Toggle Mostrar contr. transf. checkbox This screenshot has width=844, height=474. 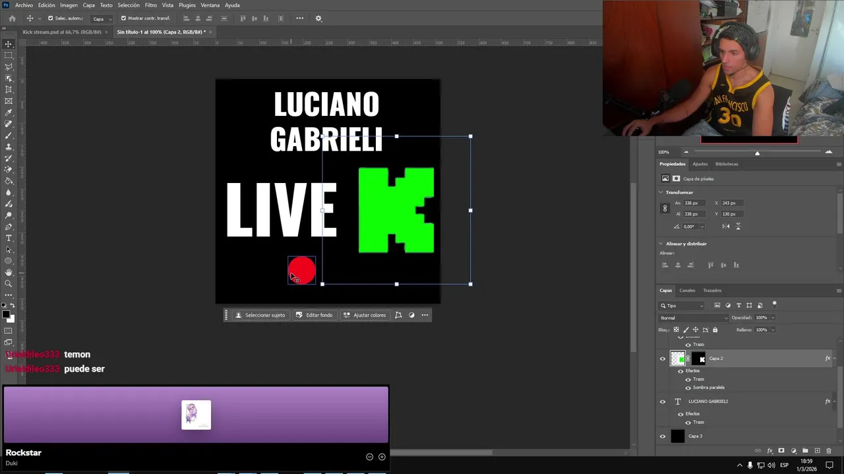pyautogui.click(x=123, y=18)
